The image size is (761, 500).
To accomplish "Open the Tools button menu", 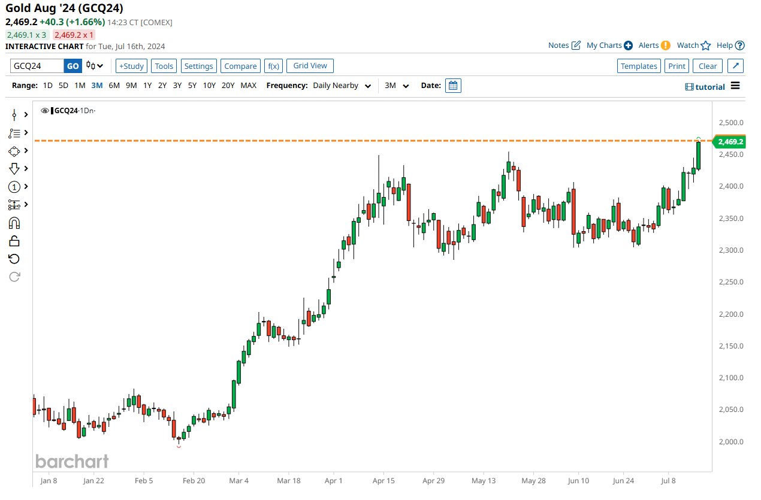I will click(x=164, y=66).
